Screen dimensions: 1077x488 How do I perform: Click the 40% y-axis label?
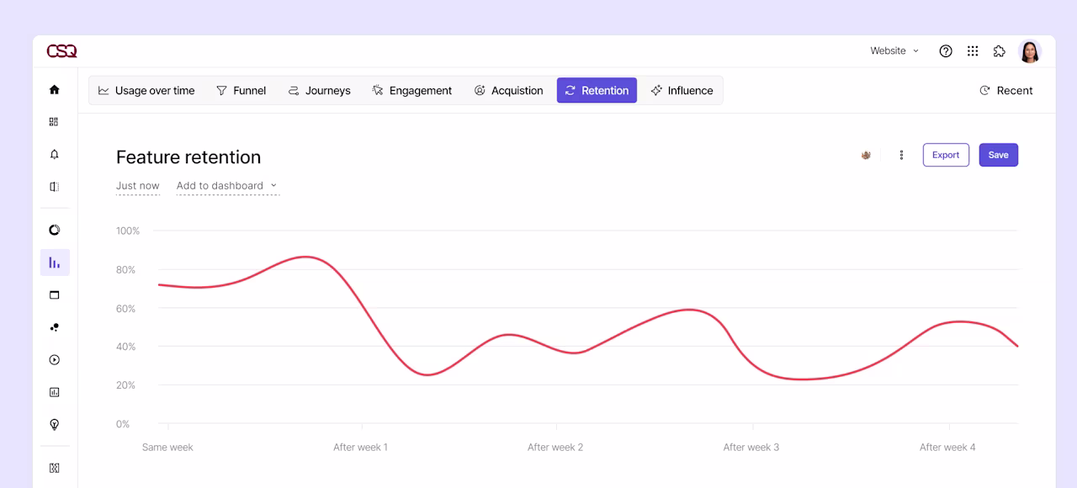coord(125,347)
